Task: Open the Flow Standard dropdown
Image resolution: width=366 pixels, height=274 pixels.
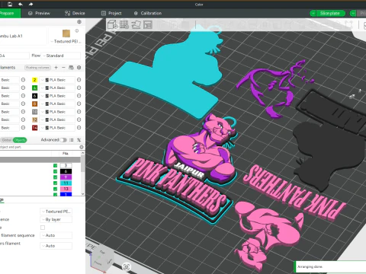Action: coord(61,56)
